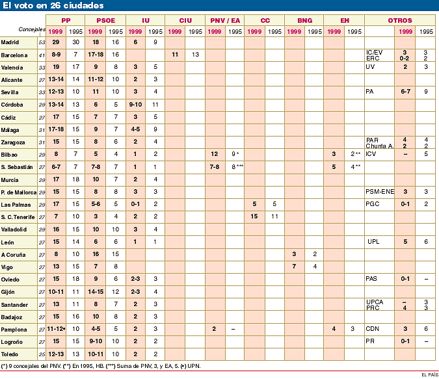
Task: Click the PAR Chunta A. label in Zaragoza row
Action: pyautogui.click(x=380, y=143)
